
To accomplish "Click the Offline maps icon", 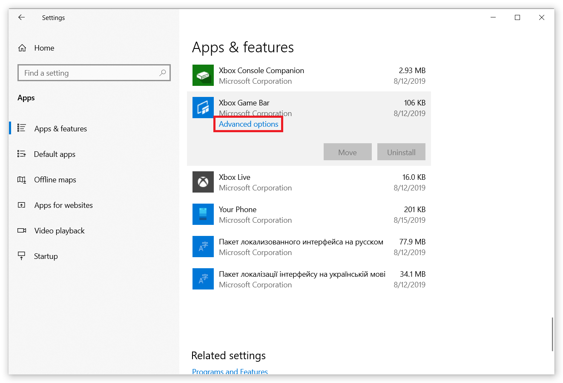I will pos(21,179).
